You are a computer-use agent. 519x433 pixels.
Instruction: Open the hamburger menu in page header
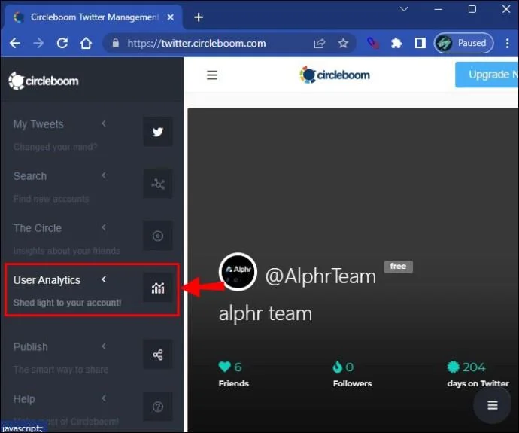pos(212,75)
